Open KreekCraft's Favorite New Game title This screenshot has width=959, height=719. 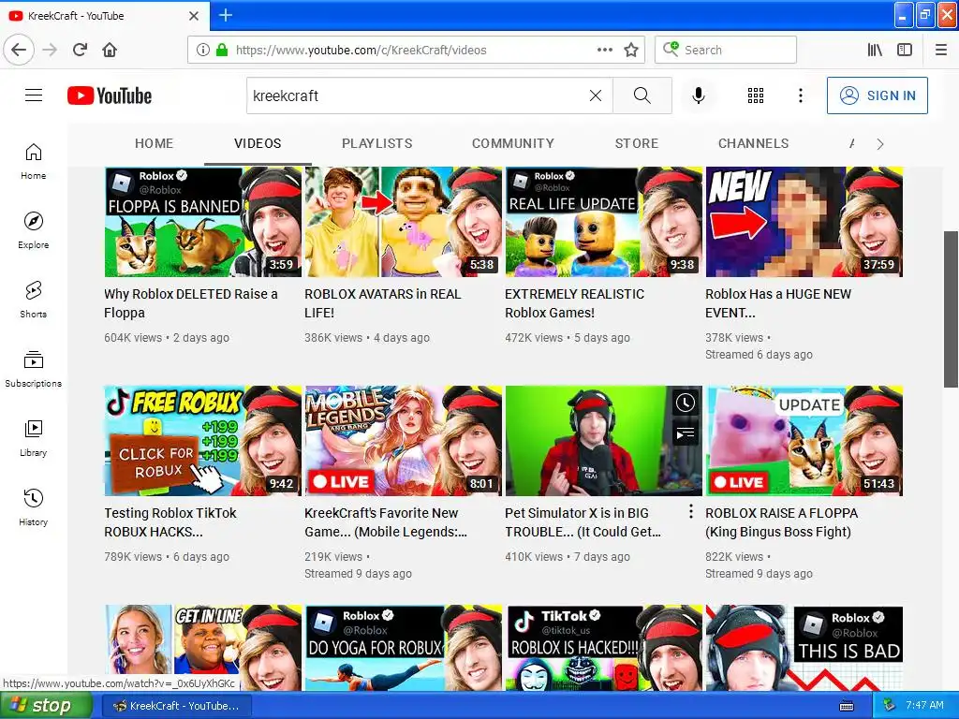point(386,522)
